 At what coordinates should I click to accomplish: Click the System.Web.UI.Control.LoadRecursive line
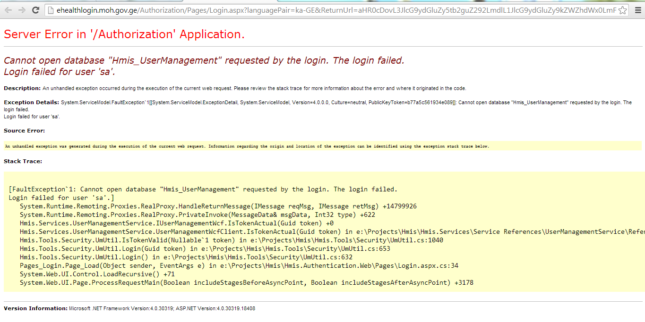pos(97,274)
